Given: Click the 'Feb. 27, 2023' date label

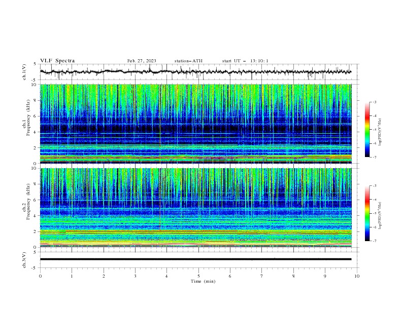Looking at the screenshot, I should tap(142, 61).
